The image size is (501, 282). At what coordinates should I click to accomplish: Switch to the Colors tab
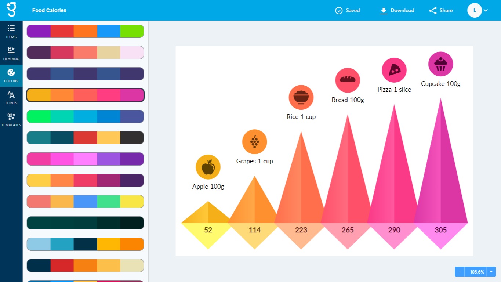11,76
